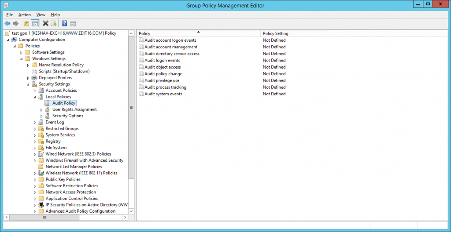
Task: Click the window system menu icon
Action: click(5, 5)
